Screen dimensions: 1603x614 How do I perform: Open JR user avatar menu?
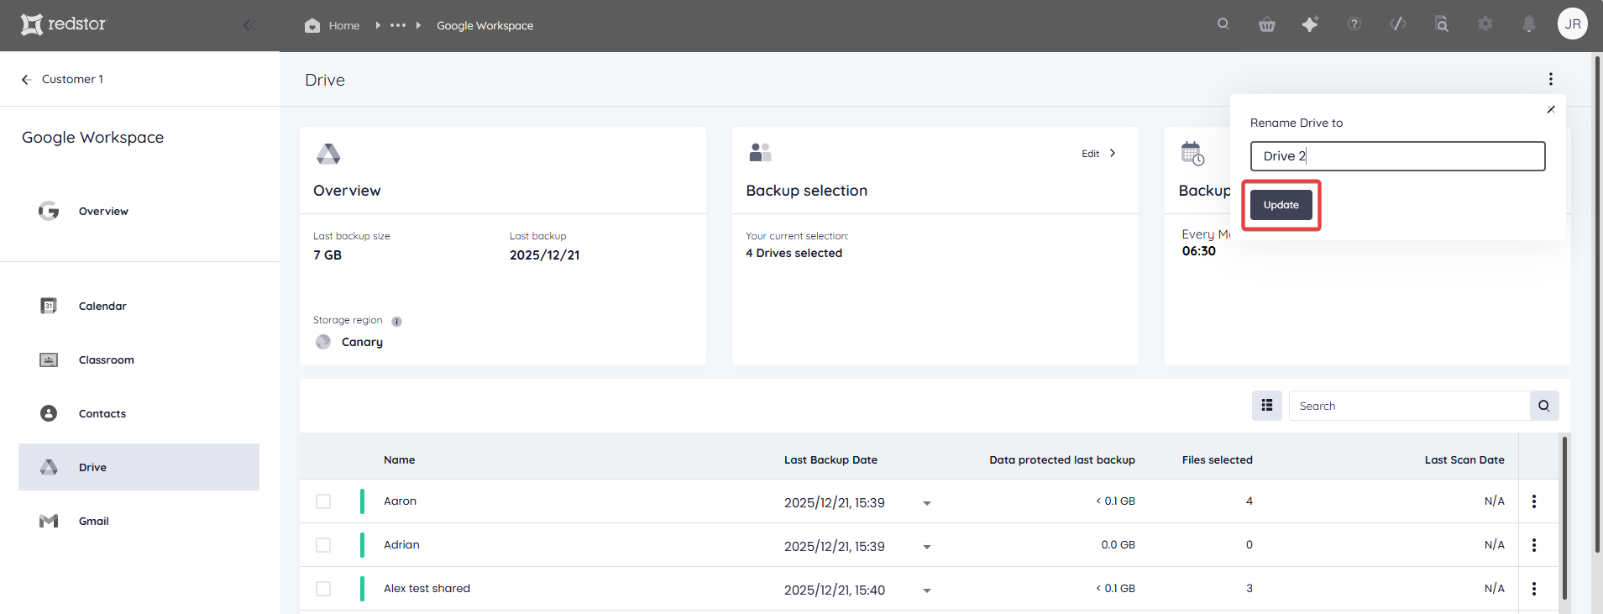click(x=1573, y=24)
